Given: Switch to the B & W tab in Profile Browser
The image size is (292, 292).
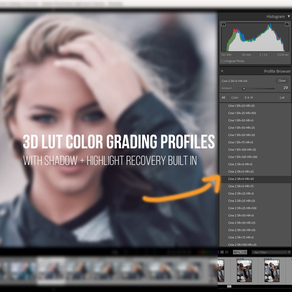Looking at the screenshot, I should (x=249, y=98).
